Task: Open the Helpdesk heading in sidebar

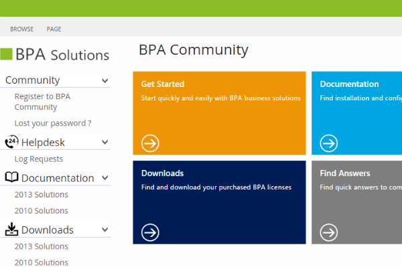Action: pos(43,143)
